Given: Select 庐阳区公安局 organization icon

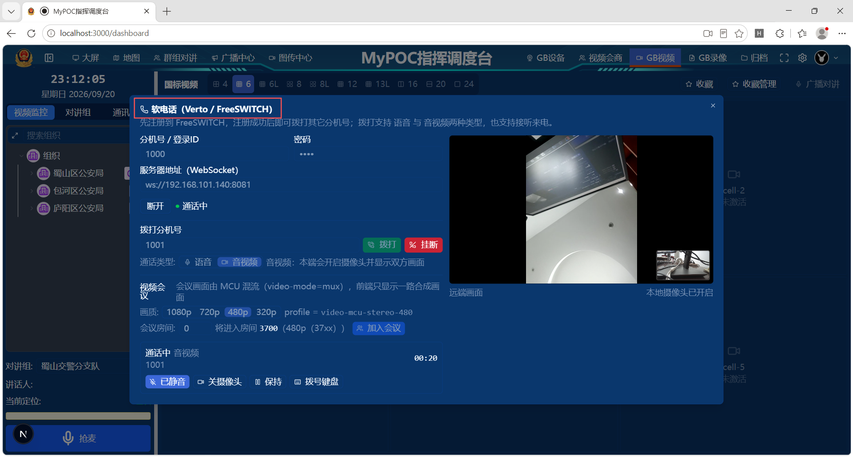Looking at the screenshot, I should 44,209.
